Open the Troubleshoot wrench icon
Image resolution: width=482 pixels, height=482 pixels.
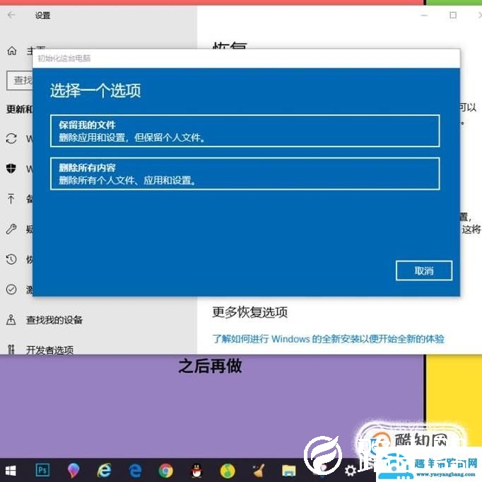pos(11,229)
